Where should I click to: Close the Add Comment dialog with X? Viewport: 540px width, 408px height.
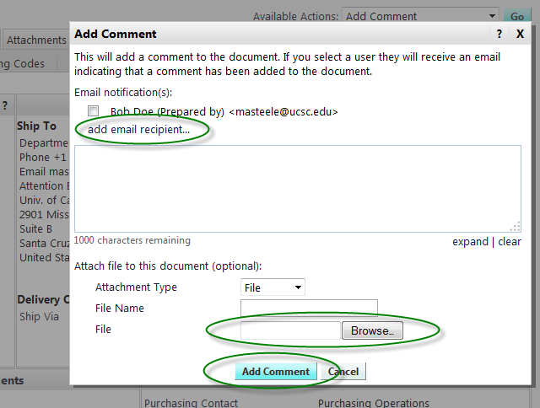pyautogui.click(x=520, y=34)
